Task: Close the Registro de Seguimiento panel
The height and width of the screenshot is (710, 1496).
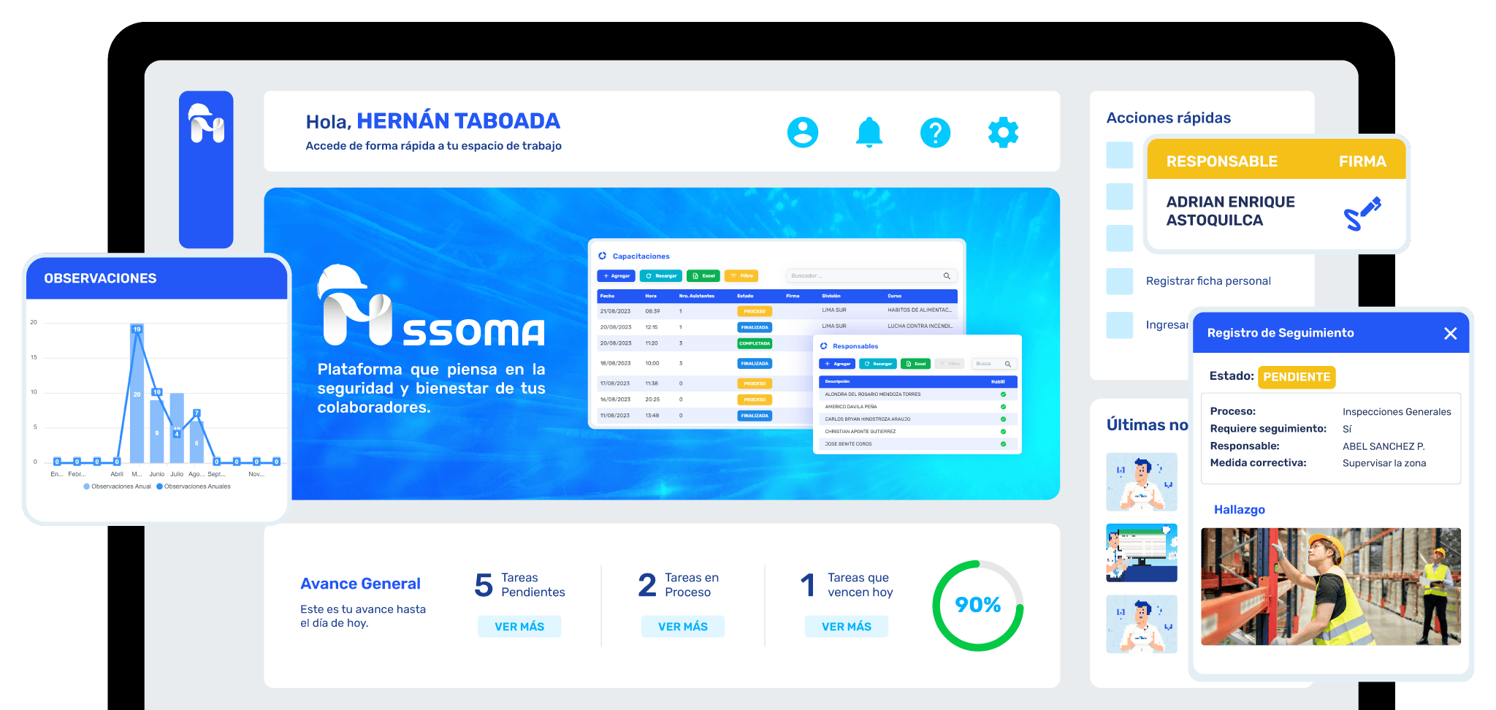Action: pyautogui.click(x=1450, y=333)
